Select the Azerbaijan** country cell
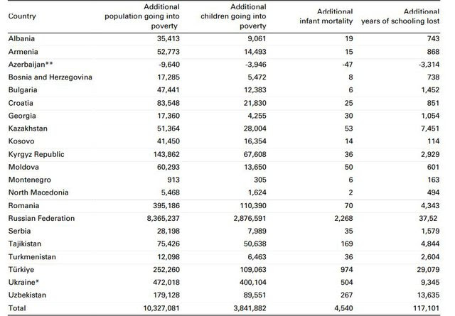This screenshot has height=316, width=455. [x=31, y=65]
